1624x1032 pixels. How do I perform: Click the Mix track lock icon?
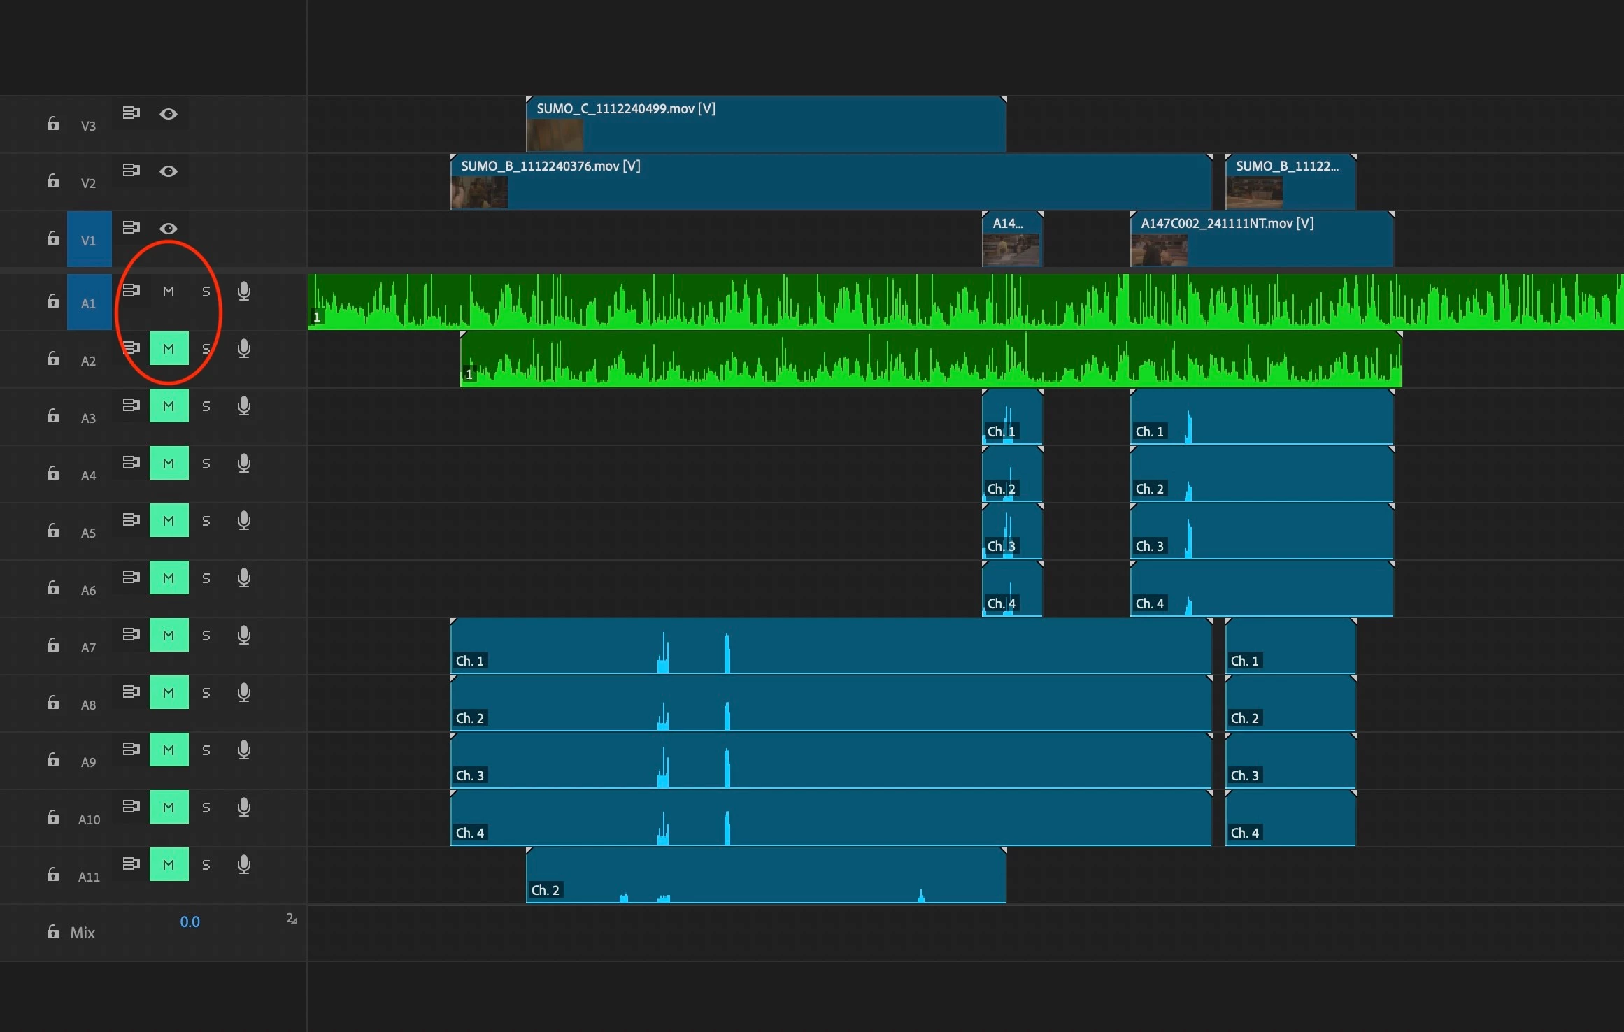(53, 931)
